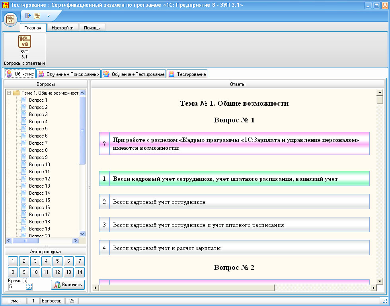Click the small 1C v8 quick-access icon
This screenshot has width=390, height=306.
[37, 16]
